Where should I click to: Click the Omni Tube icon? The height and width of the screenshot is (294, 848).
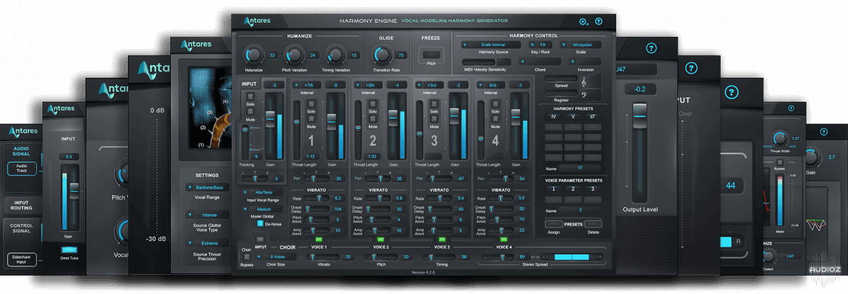coord(69,249)
